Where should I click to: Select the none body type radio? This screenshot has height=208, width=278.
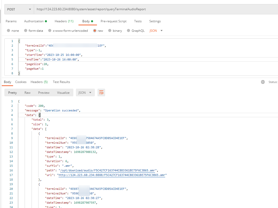(8, 31)
